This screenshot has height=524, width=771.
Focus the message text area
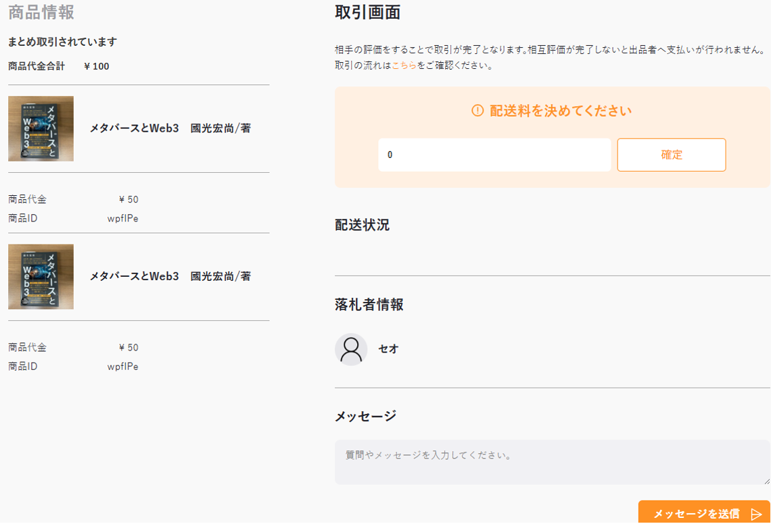pos(552,462)
